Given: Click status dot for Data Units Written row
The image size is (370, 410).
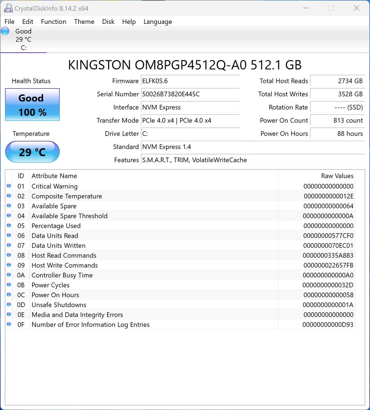Looking at the screenshot, I should pos(9,246).
